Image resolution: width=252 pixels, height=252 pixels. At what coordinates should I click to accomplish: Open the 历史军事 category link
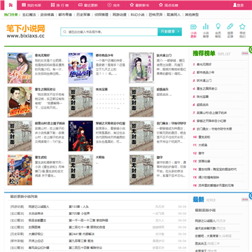83,15
